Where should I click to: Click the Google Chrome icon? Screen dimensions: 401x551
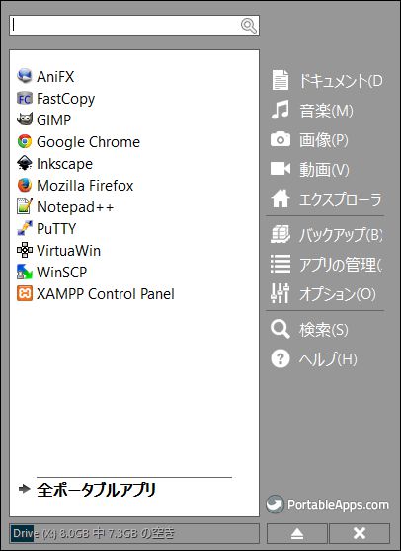tap(25, 141)
